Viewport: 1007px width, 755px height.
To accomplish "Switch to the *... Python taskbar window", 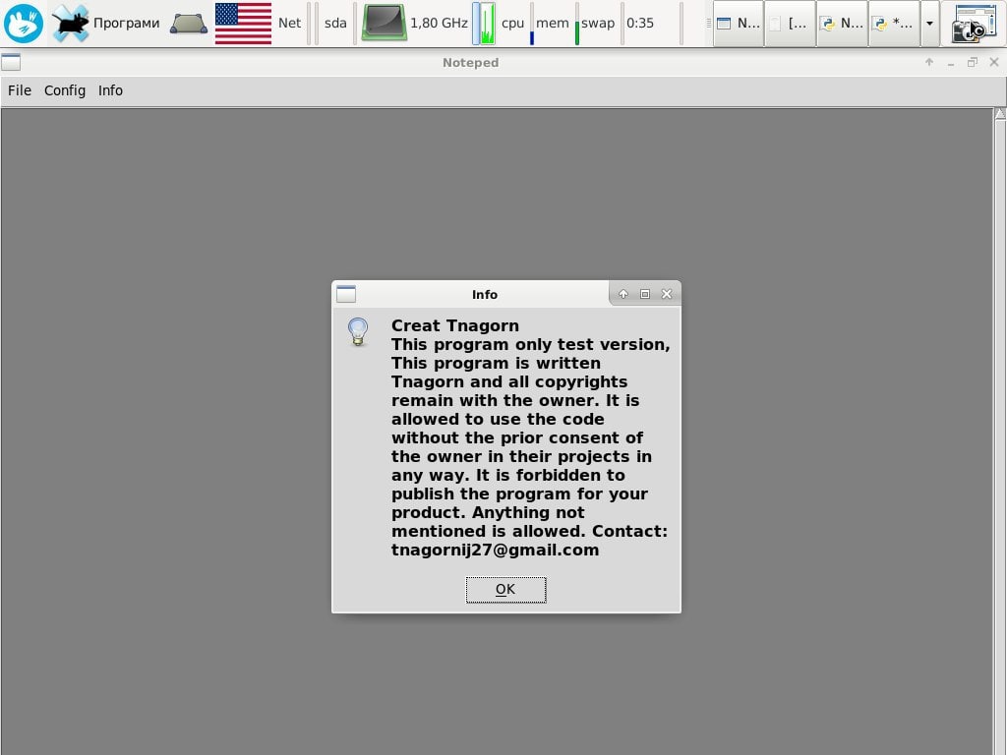I will (894, 24).
